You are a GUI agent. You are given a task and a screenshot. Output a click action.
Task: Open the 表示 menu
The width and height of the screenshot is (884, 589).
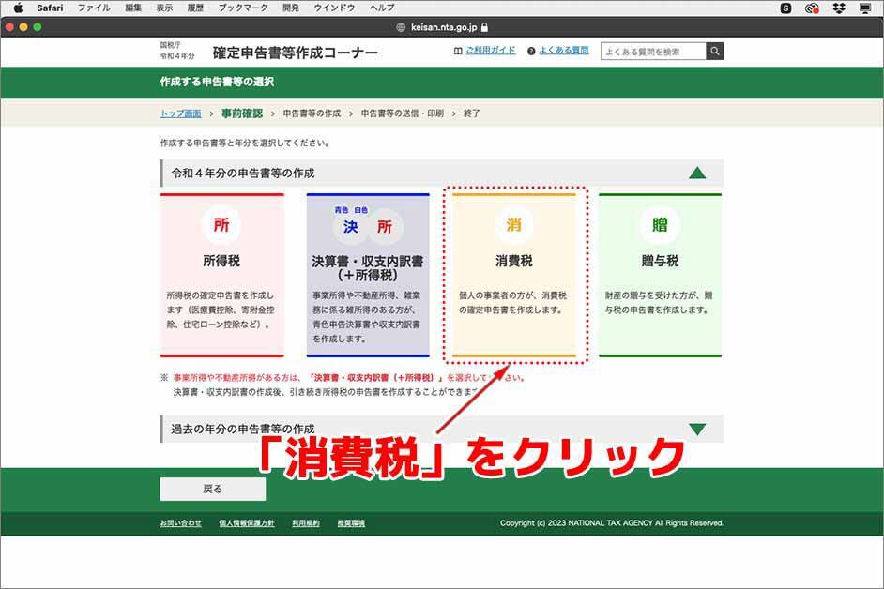click(x=164, y=8)
